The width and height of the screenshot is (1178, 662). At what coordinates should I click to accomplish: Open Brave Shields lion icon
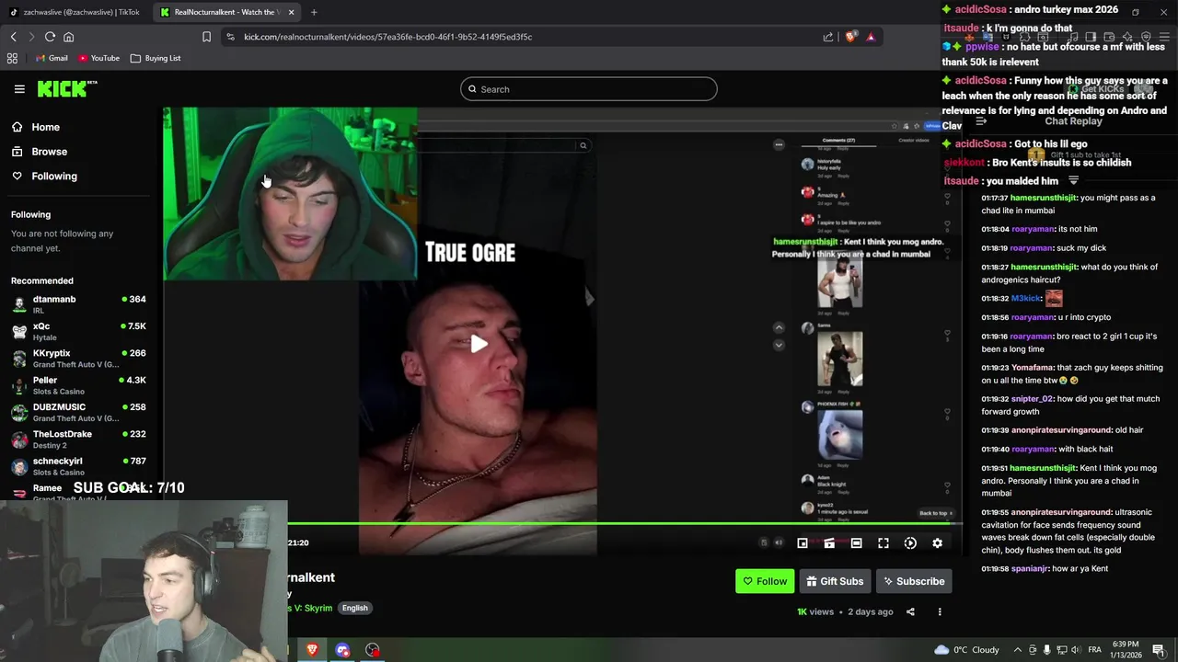[x=851, y=37]
